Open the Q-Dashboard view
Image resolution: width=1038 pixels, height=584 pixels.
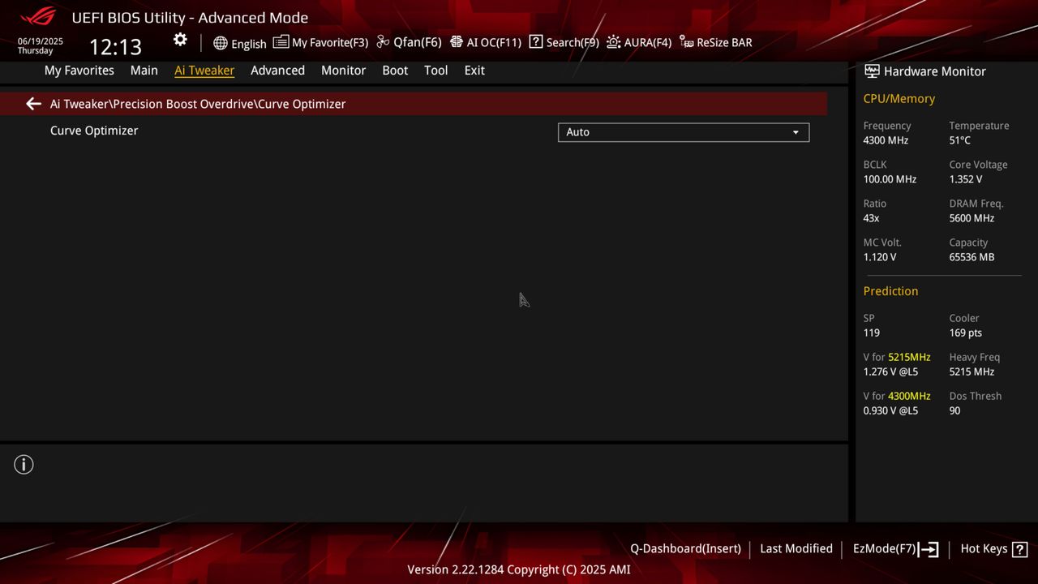coord(685,549)
